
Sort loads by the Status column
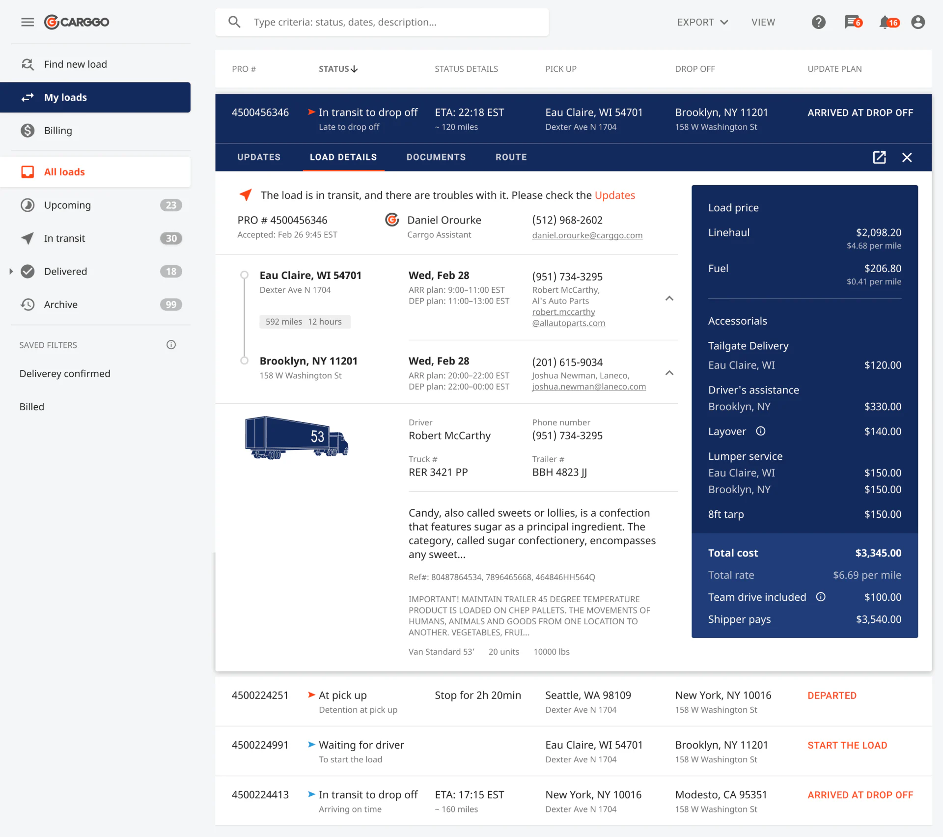point(338,69)
